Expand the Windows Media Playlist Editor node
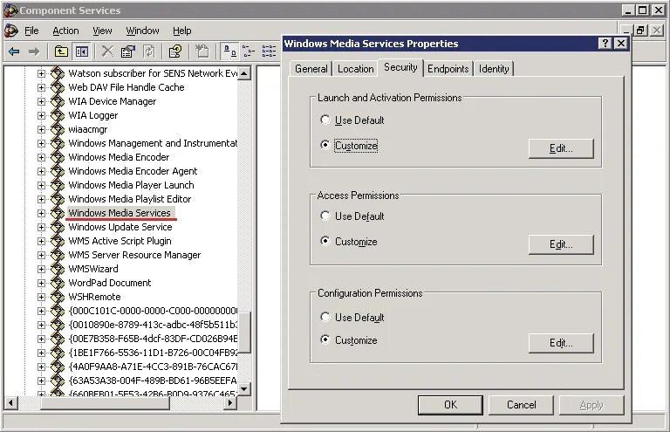Viewport: 670px width, 432px height. [x=41, y=199]
